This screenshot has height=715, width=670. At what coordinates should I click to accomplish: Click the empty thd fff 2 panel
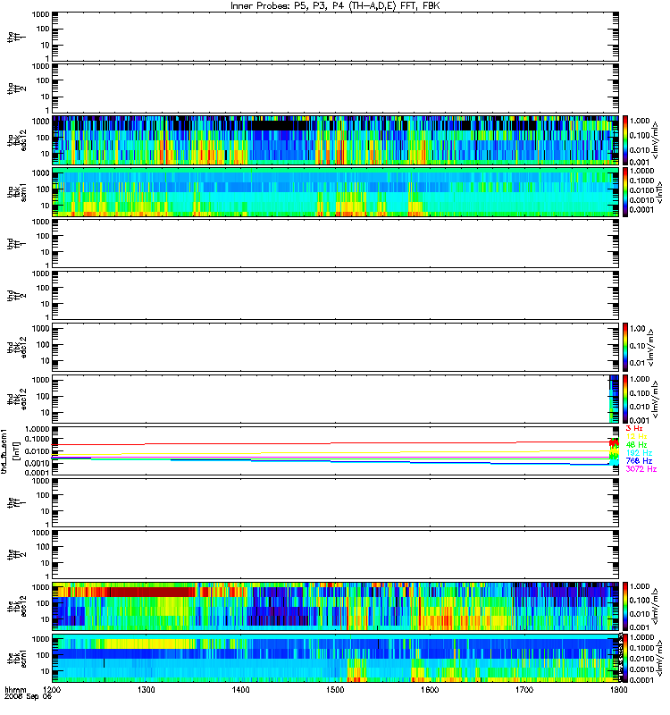click(x=336, y=296)
